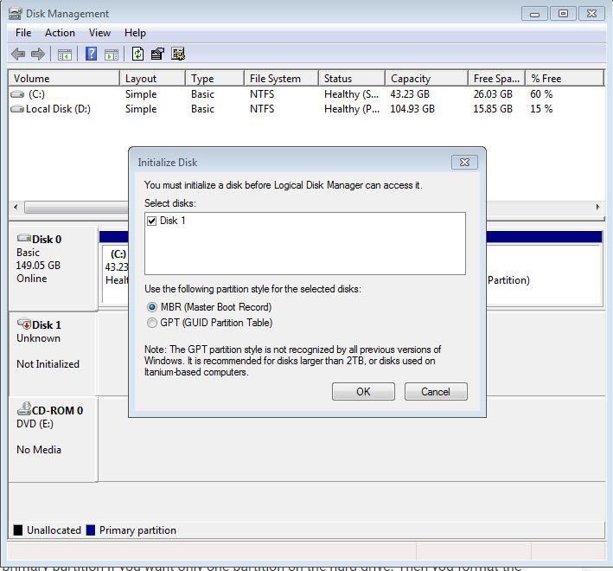Click the blue Primary partition legend swatch
The image size is (613, 571).
91,530
